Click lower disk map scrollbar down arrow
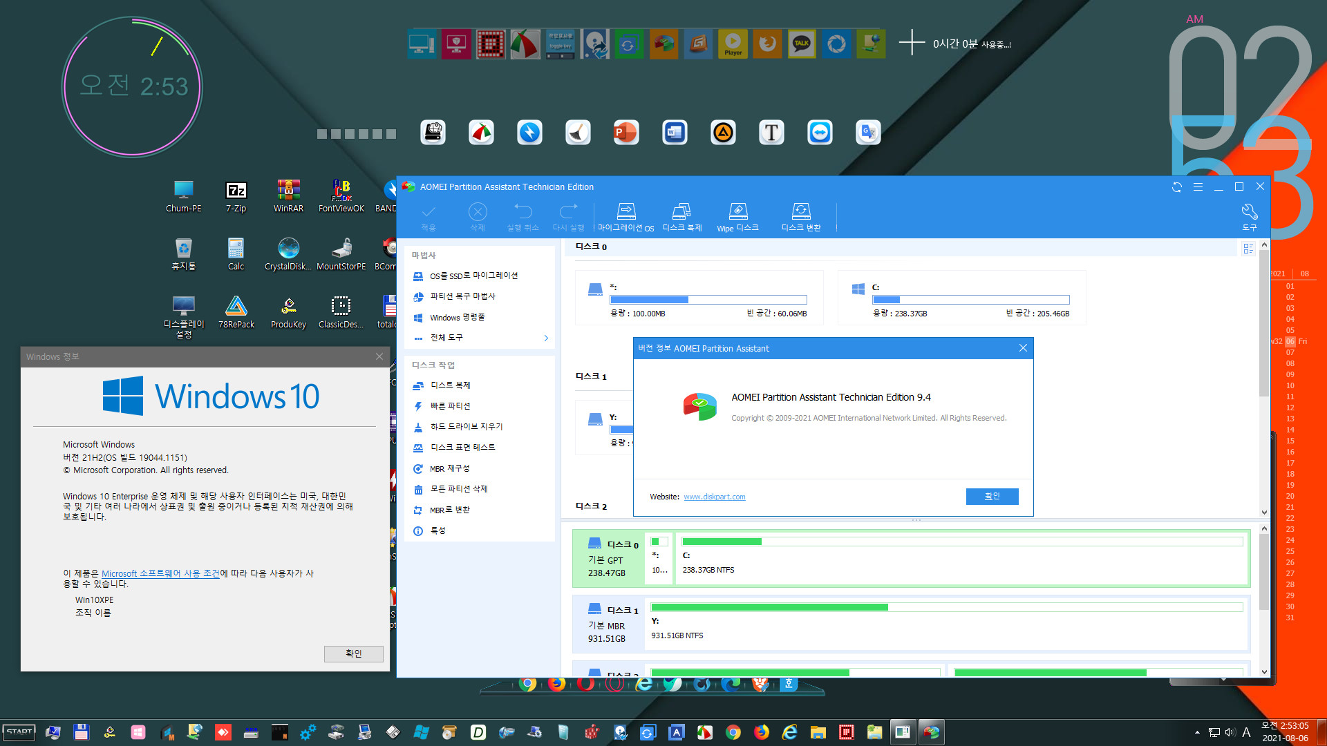Screen dimensions: 1327x746 [1264, 672]
